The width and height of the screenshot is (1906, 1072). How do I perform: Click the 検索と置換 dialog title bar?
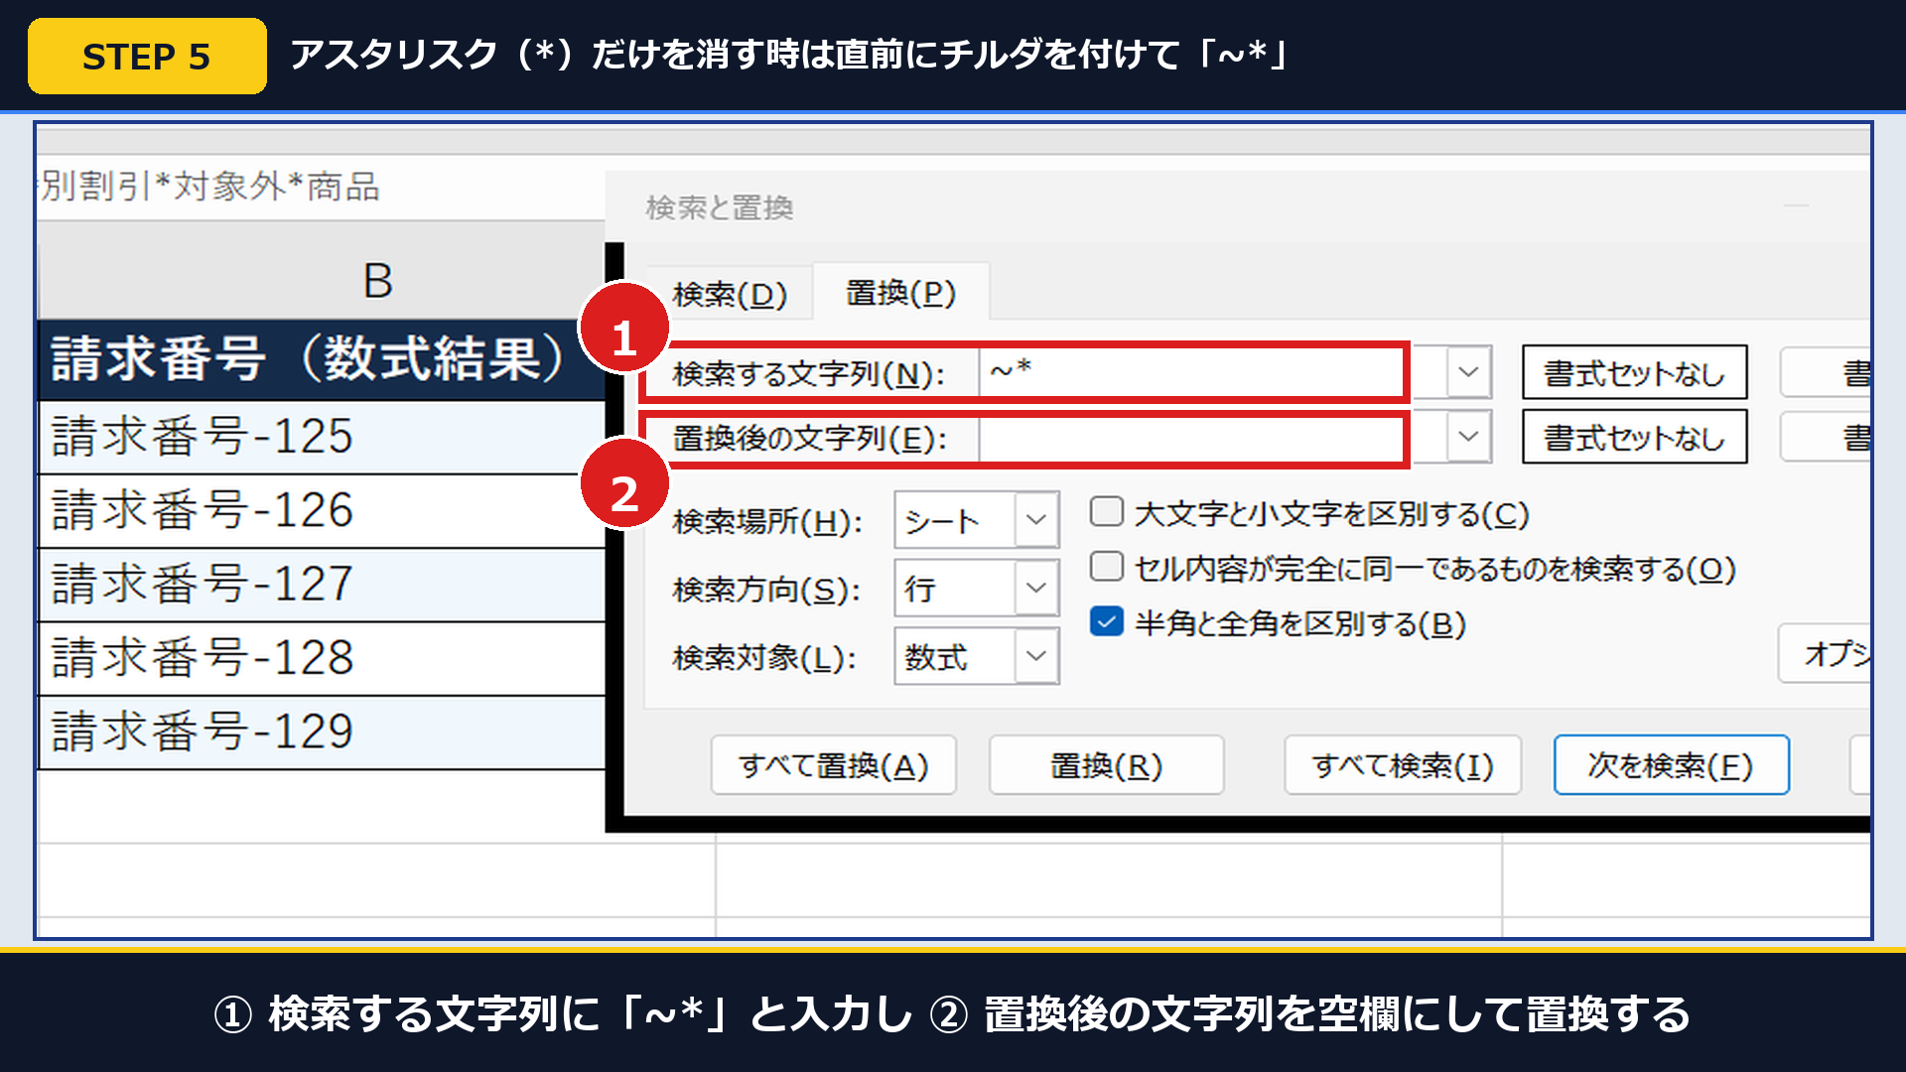pos(1238,206)
